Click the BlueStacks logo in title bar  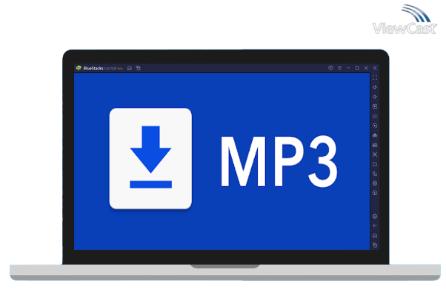point(79,68)
